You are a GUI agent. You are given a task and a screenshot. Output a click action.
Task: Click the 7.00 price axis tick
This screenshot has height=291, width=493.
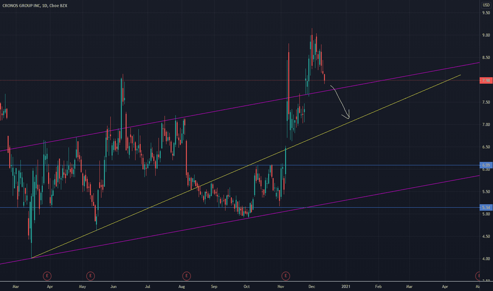pos(486,124)
